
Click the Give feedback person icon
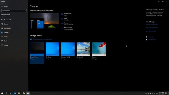click(x=147, y=40)
